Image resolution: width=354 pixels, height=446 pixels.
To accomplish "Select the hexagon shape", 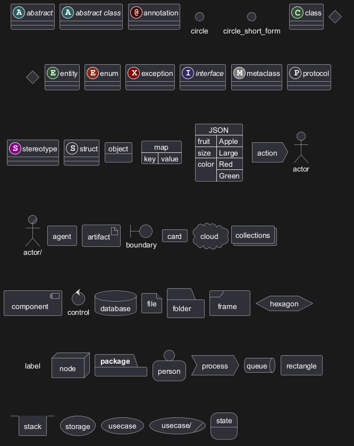I will (284, 304).
